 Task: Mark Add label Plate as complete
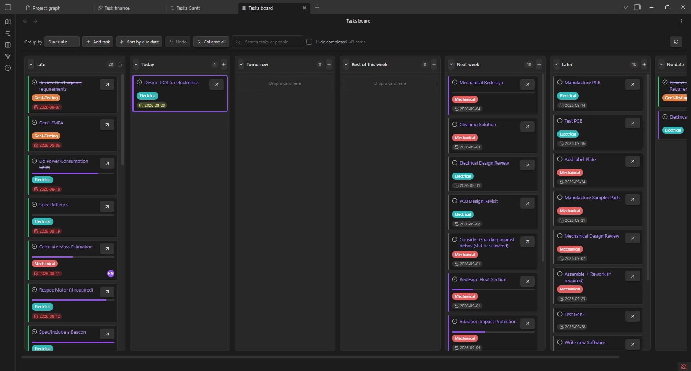[x=560, y=159]
